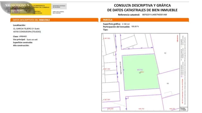Click the 'URBANO' class value

[23, 36]
